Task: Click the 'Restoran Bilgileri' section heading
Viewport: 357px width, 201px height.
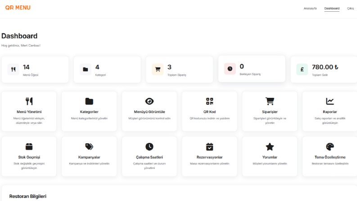Action: click(x=28, y=196)
